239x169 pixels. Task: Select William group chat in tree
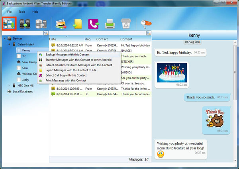coord(27,74)
